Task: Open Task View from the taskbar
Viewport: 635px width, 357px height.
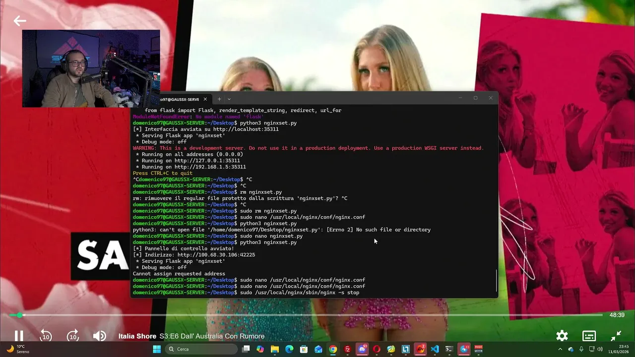Action: (246, 349)
